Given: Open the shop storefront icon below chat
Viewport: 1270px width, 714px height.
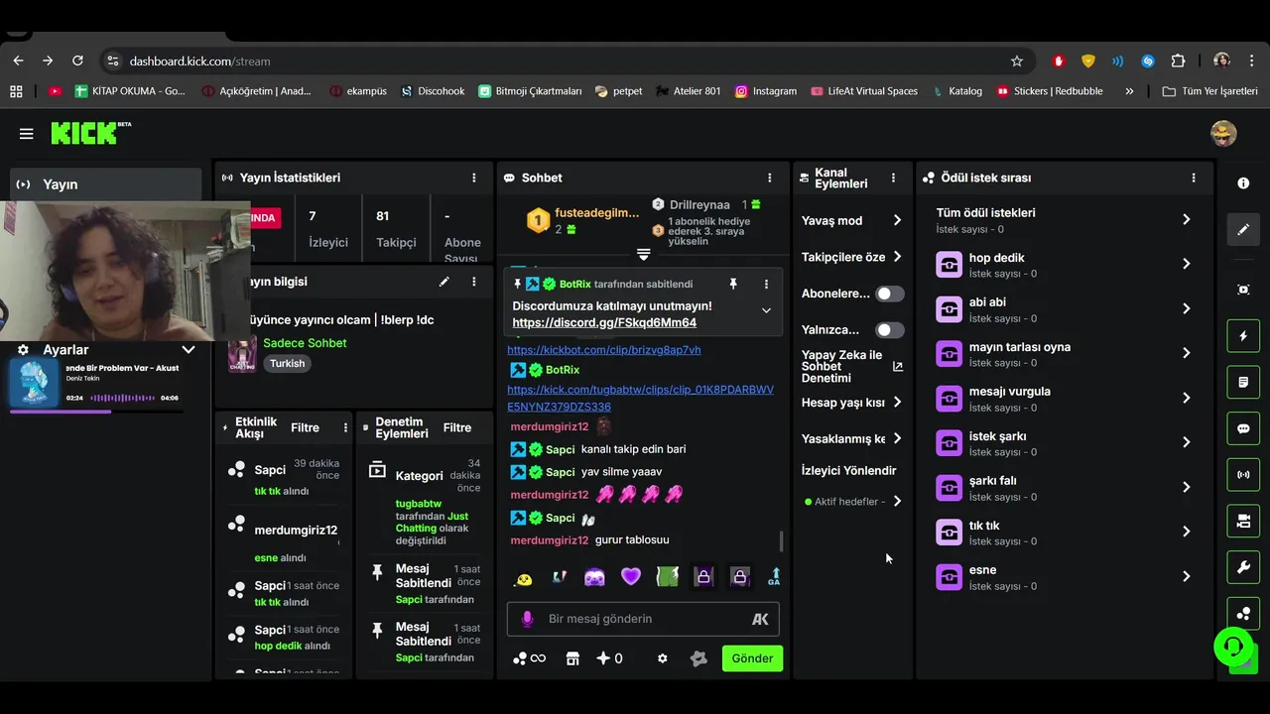Looking at the screenshot, I should (x=572, y=658).
